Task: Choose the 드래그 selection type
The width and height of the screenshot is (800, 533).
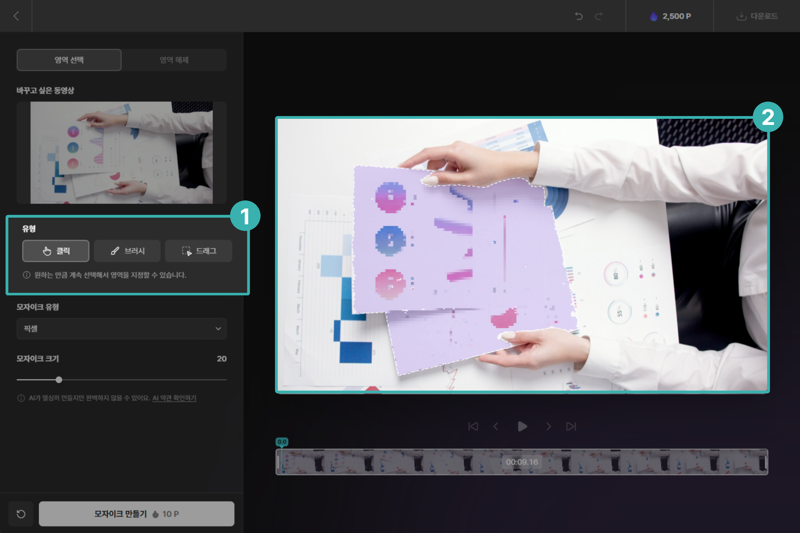Action: 198,251
